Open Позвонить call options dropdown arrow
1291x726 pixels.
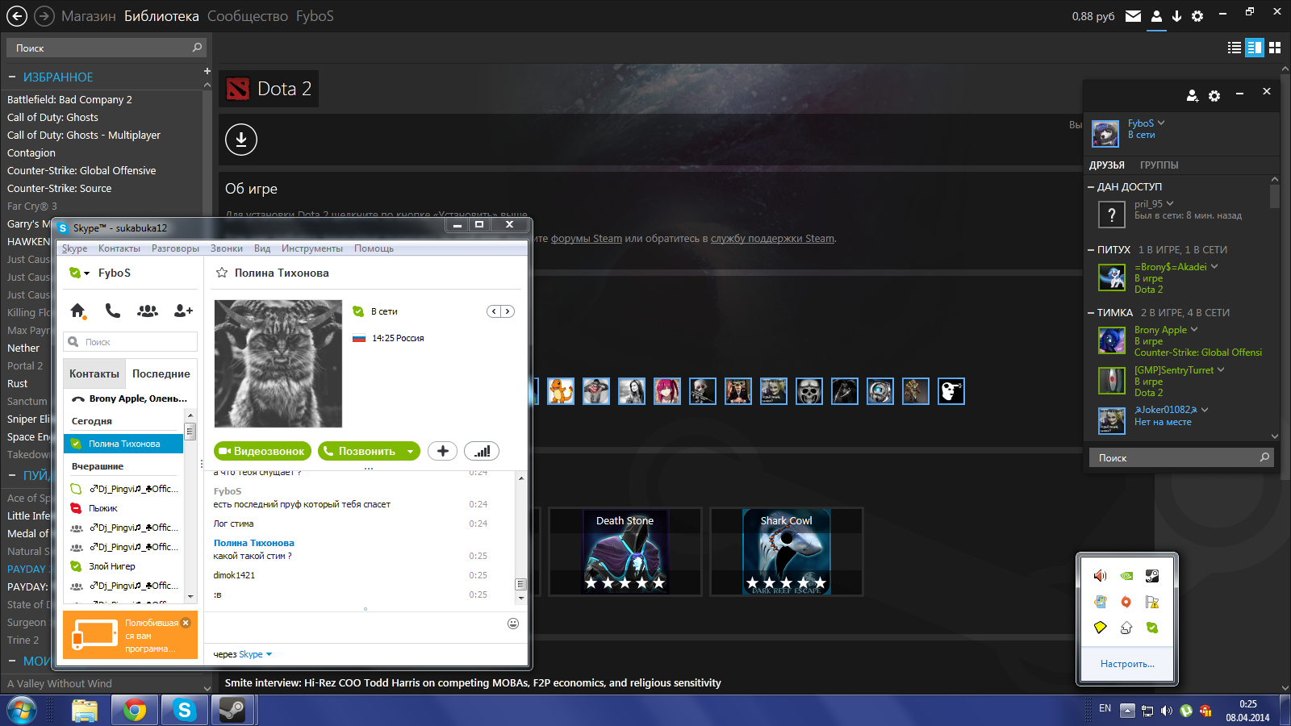pos(411,451)
